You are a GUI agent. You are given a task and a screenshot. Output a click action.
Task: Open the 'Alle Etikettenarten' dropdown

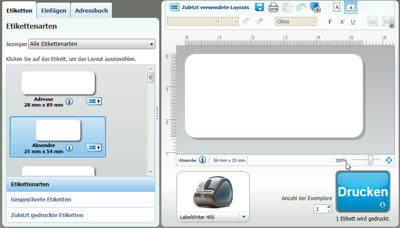(x=92, y=44)
